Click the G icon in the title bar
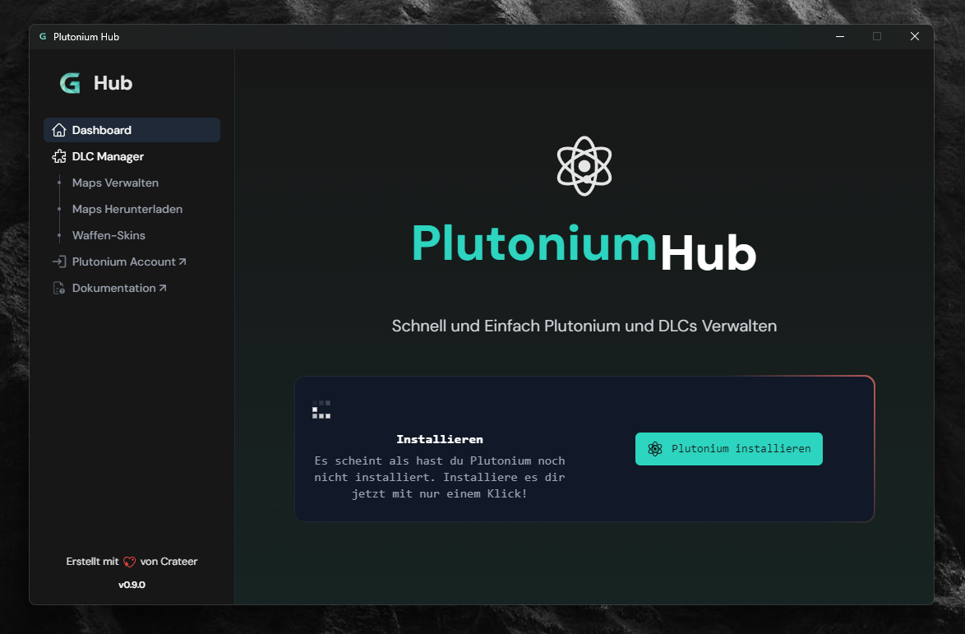The height and width of the screenshot is (634, 965). coord(42,36)
